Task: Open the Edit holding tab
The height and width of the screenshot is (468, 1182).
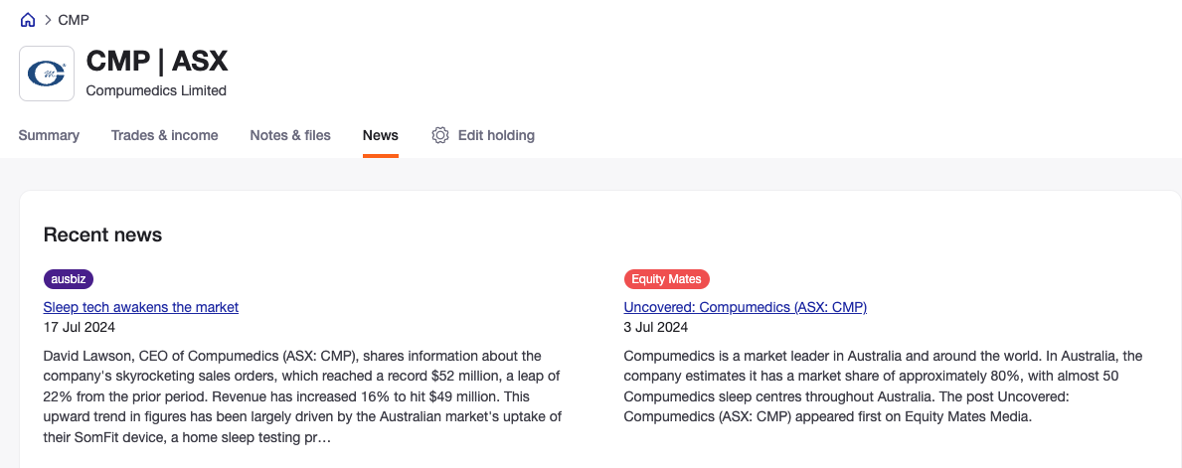Action: click(x=483, y=136)
